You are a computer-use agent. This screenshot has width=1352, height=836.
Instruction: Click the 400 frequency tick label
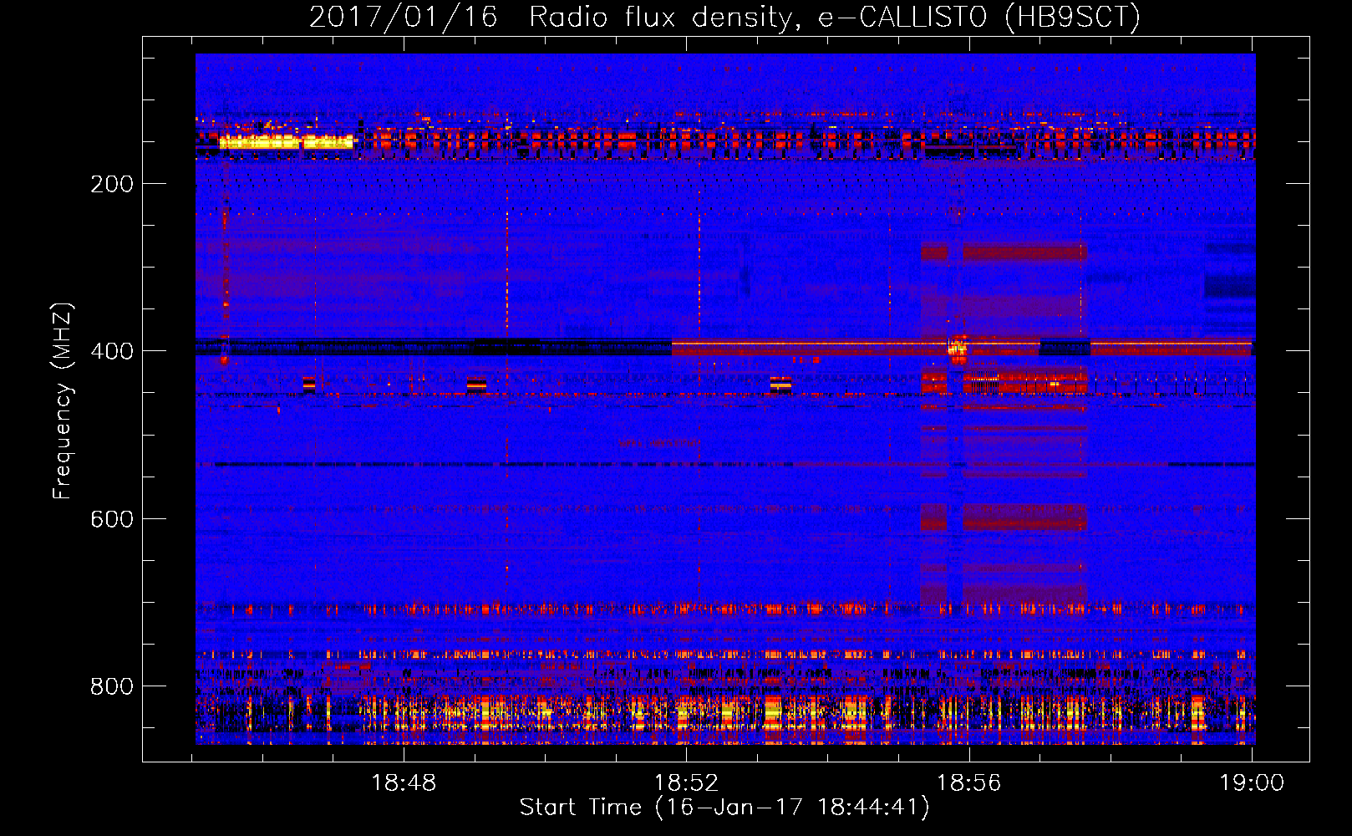pos(112,351)
